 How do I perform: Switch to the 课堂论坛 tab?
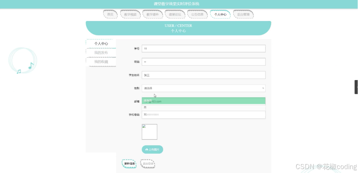tap(175, 14)
